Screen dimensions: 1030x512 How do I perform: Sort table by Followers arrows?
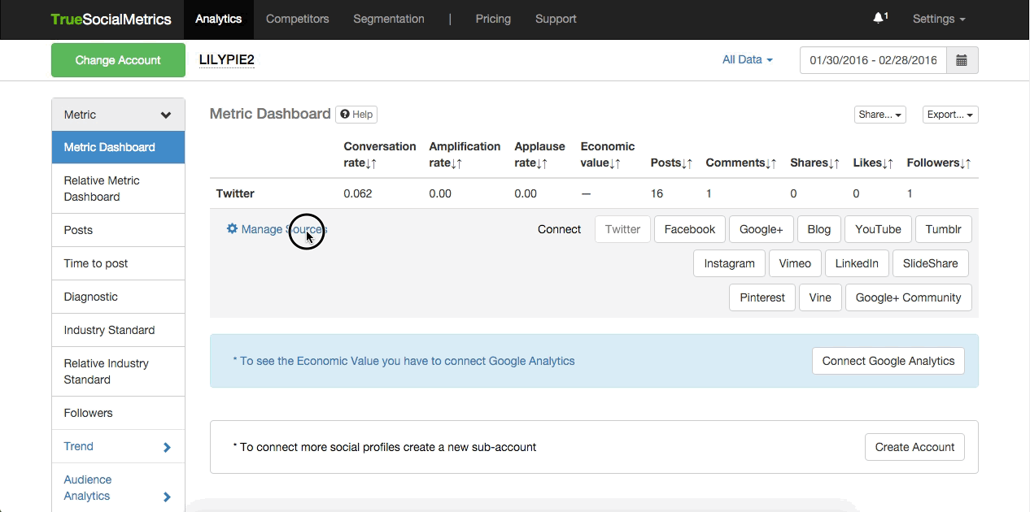point(965,163)
